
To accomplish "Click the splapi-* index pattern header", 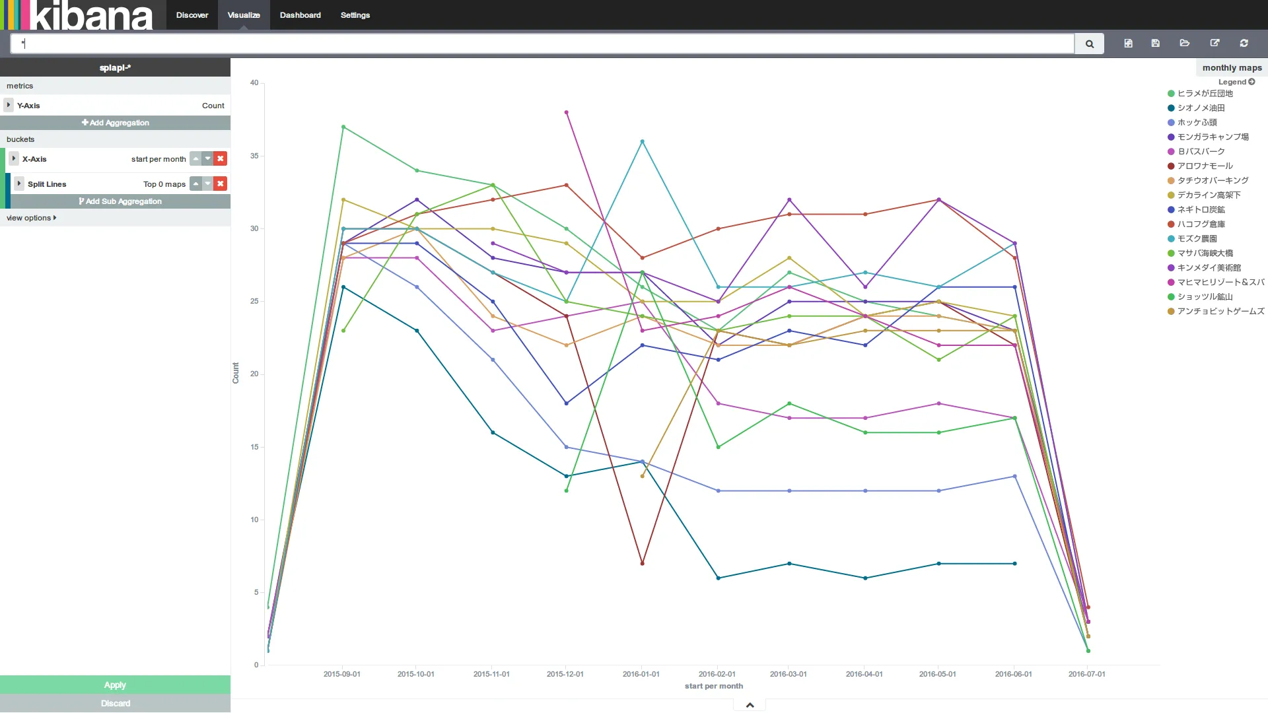I will pos(116,67).
